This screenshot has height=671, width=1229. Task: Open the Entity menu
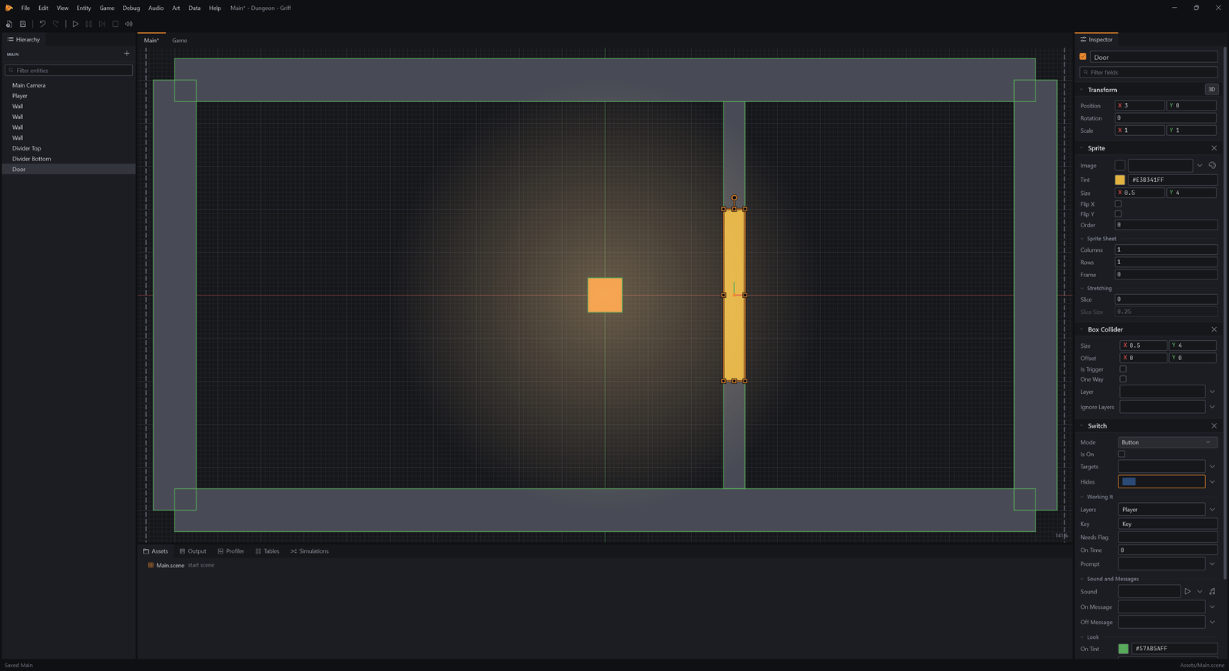84,8
